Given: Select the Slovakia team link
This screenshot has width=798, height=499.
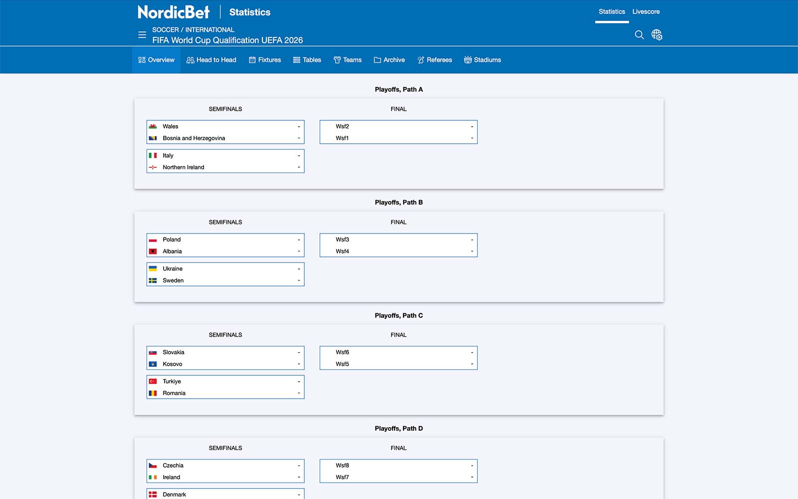Looking at the screenshot, I should coord(174,353).
